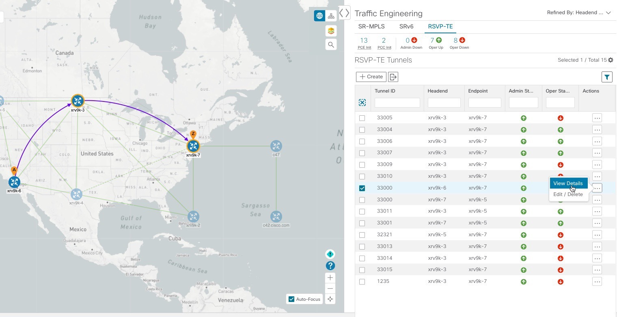The height and width of the screenshot is (317, 617).
Task: Toggle the Auto-Focus checkbox
Action: tap(291, 299)
